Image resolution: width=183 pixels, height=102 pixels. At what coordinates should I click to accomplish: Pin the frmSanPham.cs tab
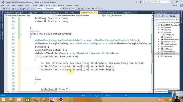[95, 13]
